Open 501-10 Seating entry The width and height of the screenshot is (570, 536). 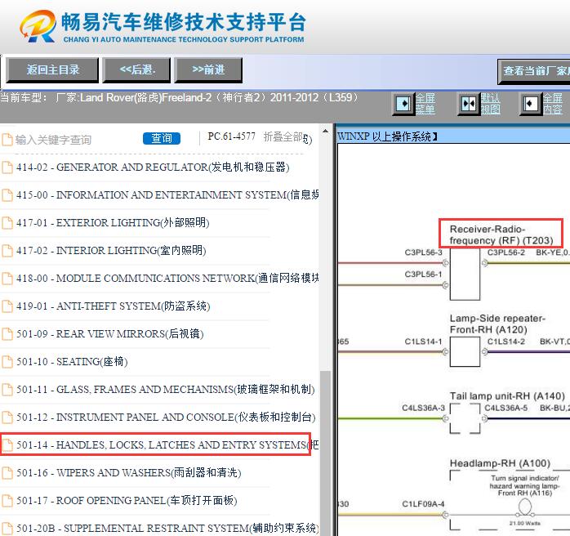click(x=72, y=361)
